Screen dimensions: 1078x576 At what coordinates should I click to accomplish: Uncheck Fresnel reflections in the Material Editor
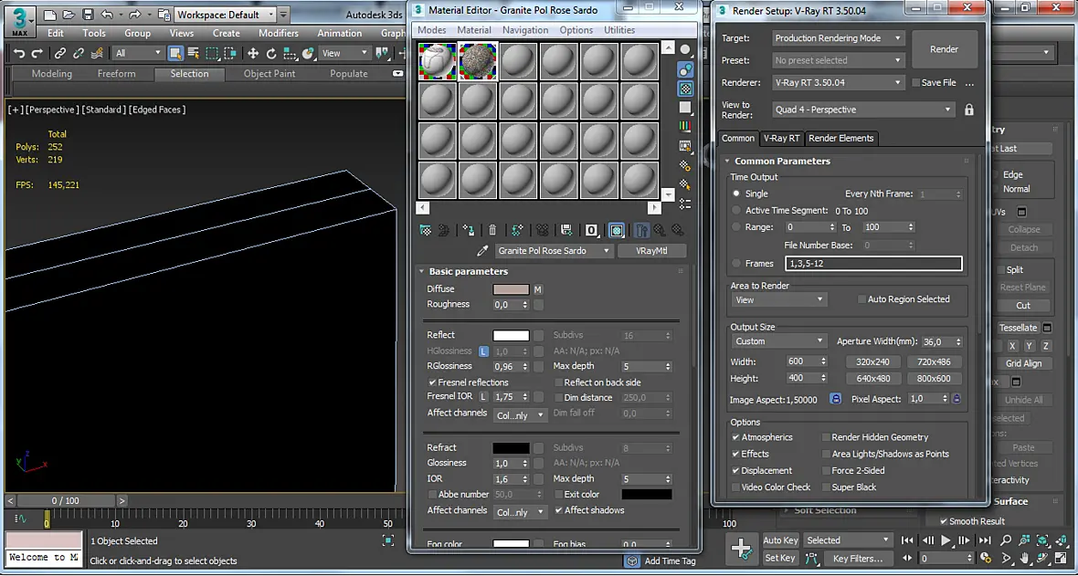tap(432, 382)
